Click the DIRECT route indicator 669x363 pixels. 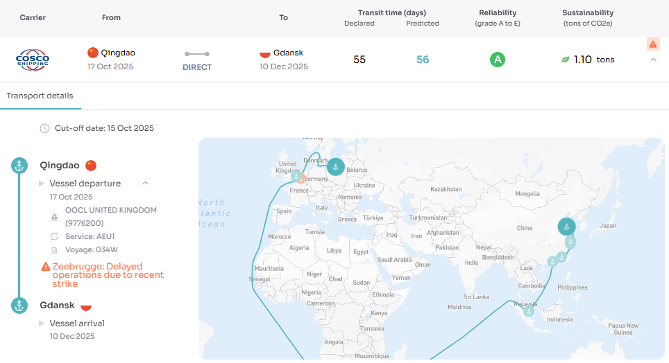tap(197, 60)
